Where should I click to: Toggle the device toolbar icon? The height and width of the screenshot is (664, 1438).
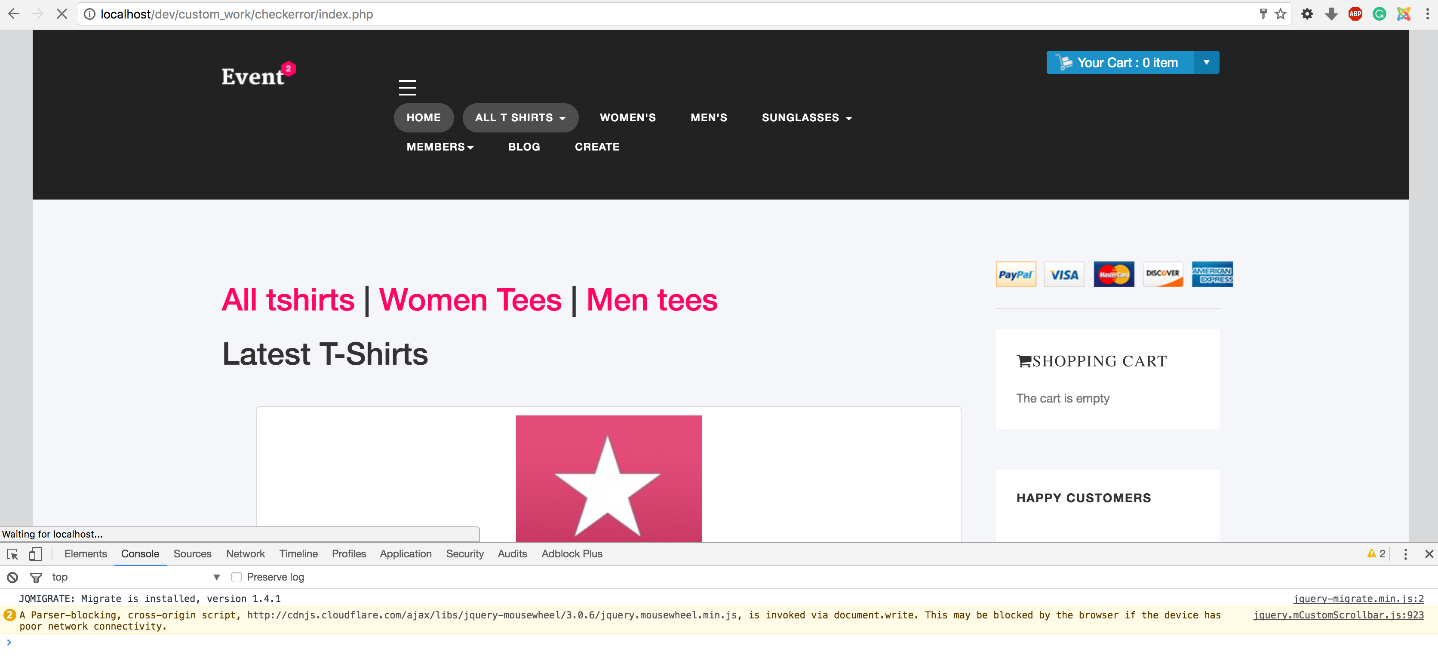click(35, 554)
